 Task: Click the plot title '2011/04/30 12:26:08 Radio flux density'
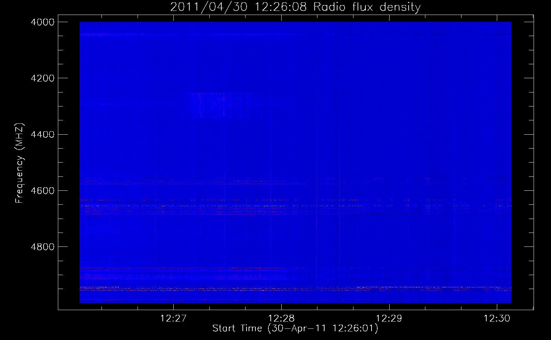[295, 7]
